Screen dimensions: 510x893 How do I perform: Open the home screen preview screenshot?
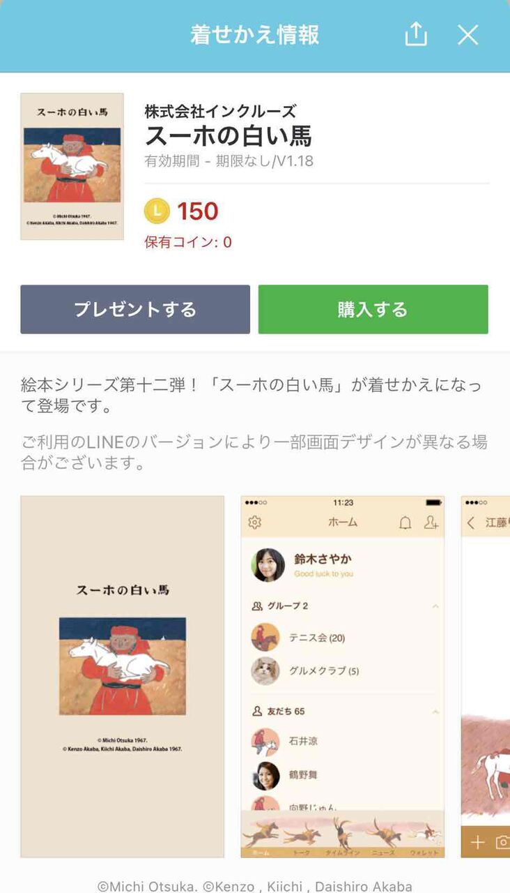(x=343, y=677)
